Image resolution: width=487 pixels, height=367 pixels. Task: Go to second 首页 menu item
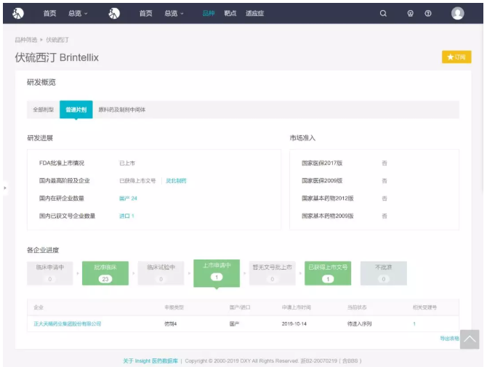[x=145, y=13]
